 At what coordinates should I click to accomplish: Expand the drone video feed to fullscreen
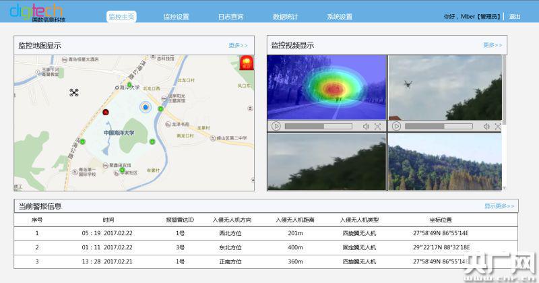497,126
